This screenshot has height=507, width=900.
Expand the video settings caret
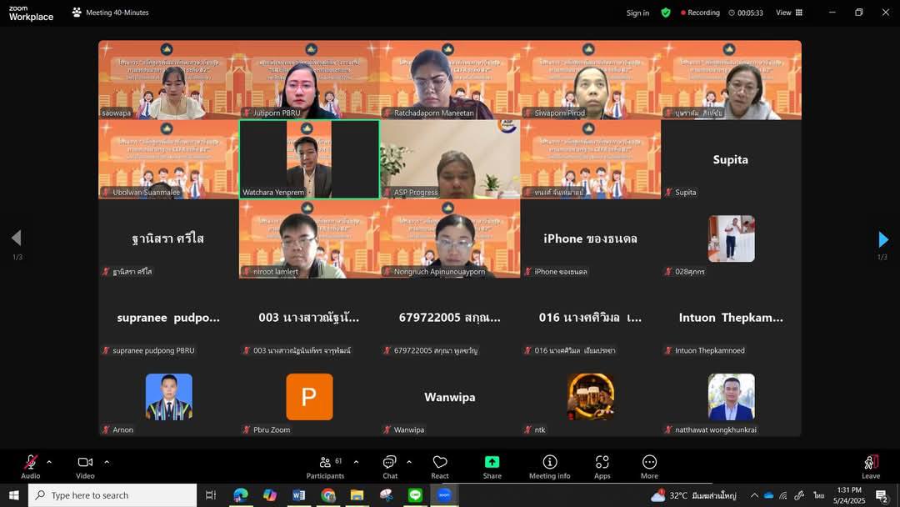pyautogui.click(x=107, y=461)
